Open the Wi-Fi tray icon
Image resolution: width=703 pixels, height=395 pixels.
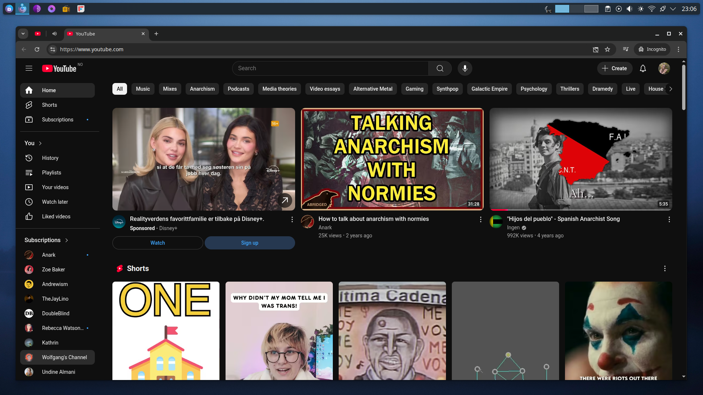pyautogui.click(x=652, y=9)
